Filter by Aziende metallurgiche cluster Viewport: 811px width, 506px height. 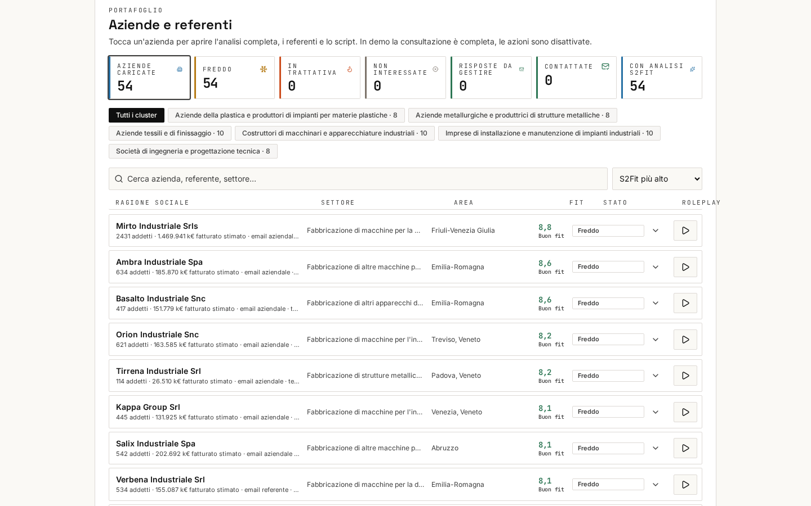coord(513,115)
